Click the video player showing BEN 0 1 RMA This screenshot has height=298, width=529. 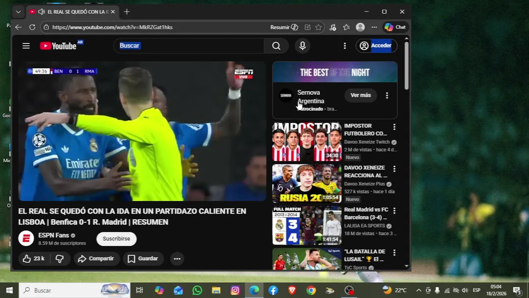tap(142, 131)
